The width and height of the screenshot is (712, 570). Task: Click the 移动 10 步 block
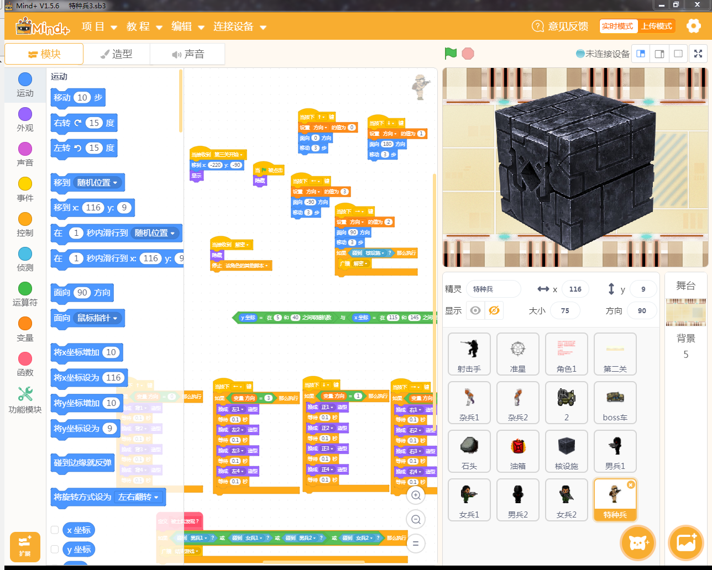pyautogui.click(x=78, y=98)
